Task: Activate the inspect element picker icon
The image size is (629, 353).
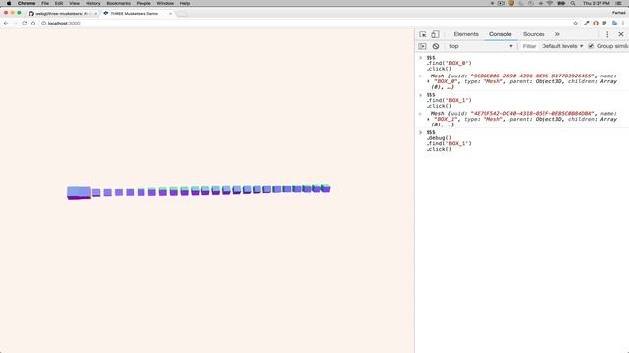Action: (x=423, y=35)
